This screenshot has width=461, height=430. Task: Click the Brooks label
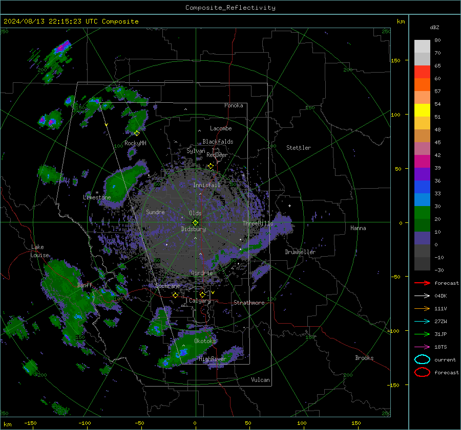364,358
